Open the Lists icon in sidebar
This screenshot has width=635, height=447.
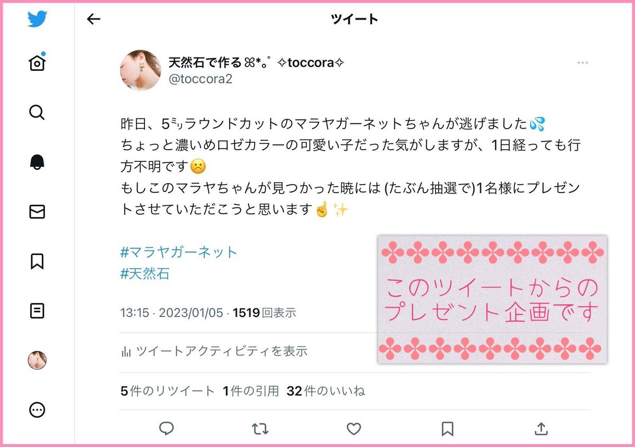pos(37,311)
